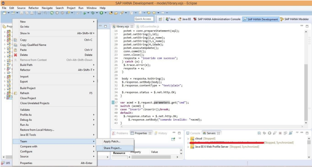
Task: Switch to Java EE perspective
Action: pos(184,19)
